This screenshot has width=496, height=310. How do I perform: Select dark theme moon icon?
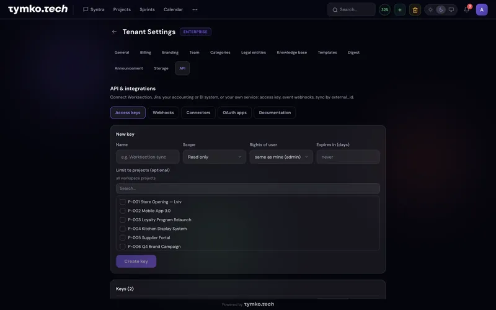point(441,9)
